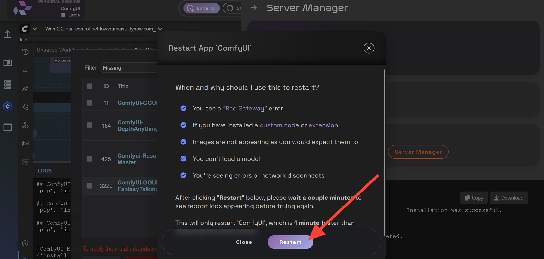Check the checkbox for ComfyUI-GGUF row 11
This screenshot has width=544, height=259.
(x=89, y=103)
